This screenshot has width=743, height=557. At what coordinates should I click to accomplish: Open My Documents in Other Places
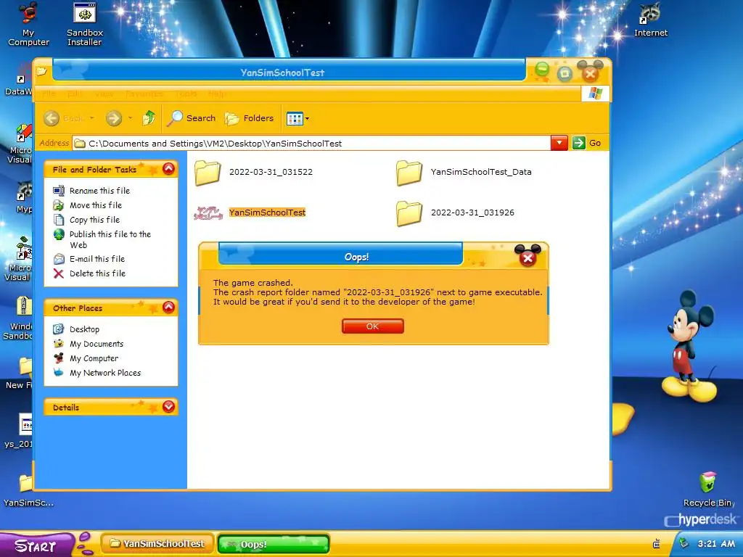pos(97,344)
